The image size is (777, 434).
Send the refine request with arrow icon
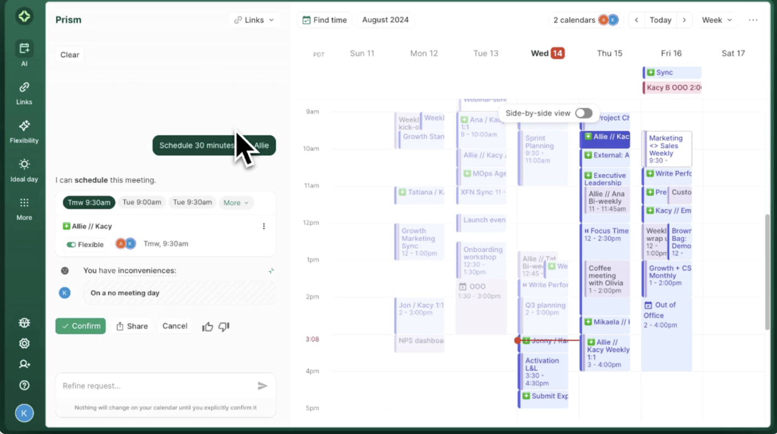tap(263, 386)
